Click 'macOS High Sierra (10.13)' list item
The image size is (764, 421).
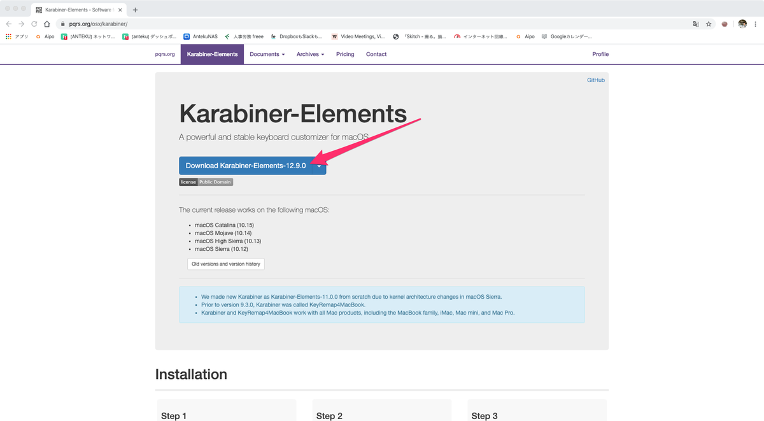[x=228, y=241]
